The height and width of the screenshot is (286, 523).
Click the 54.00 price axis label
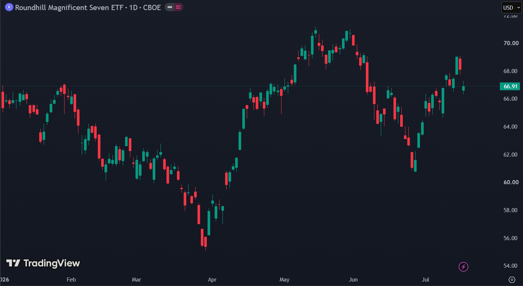[x=511, y=266]
